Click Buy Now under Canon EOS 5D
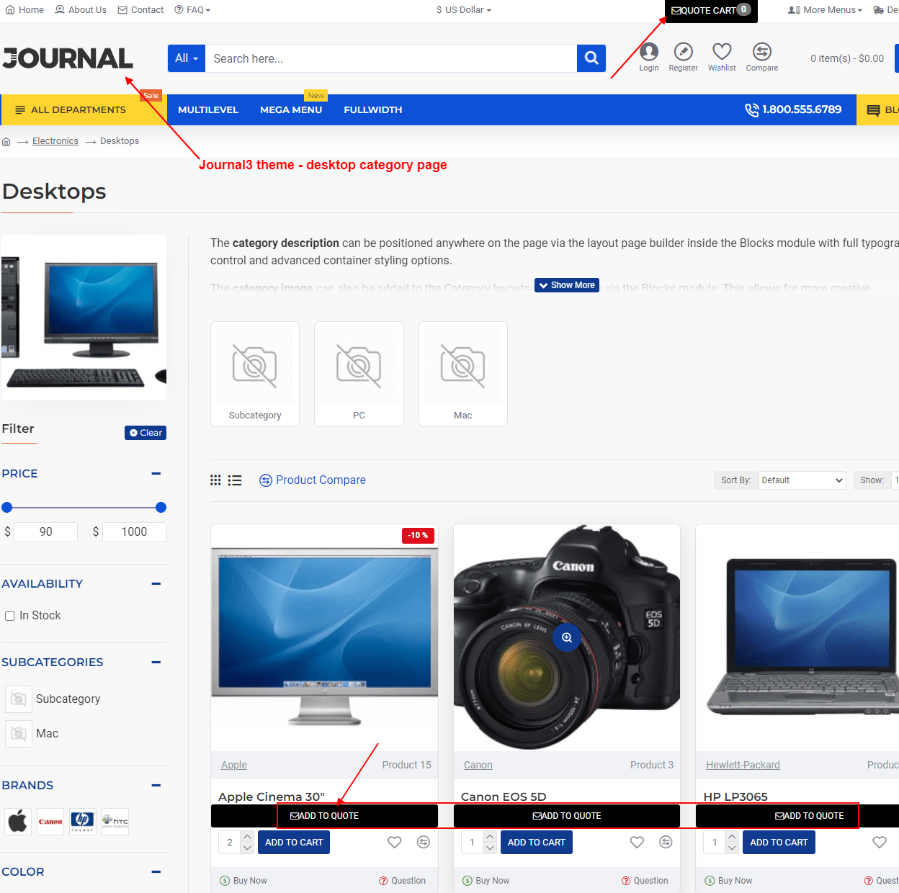The height and width of the screenshot is (893, 899). [x=486, y=881]
